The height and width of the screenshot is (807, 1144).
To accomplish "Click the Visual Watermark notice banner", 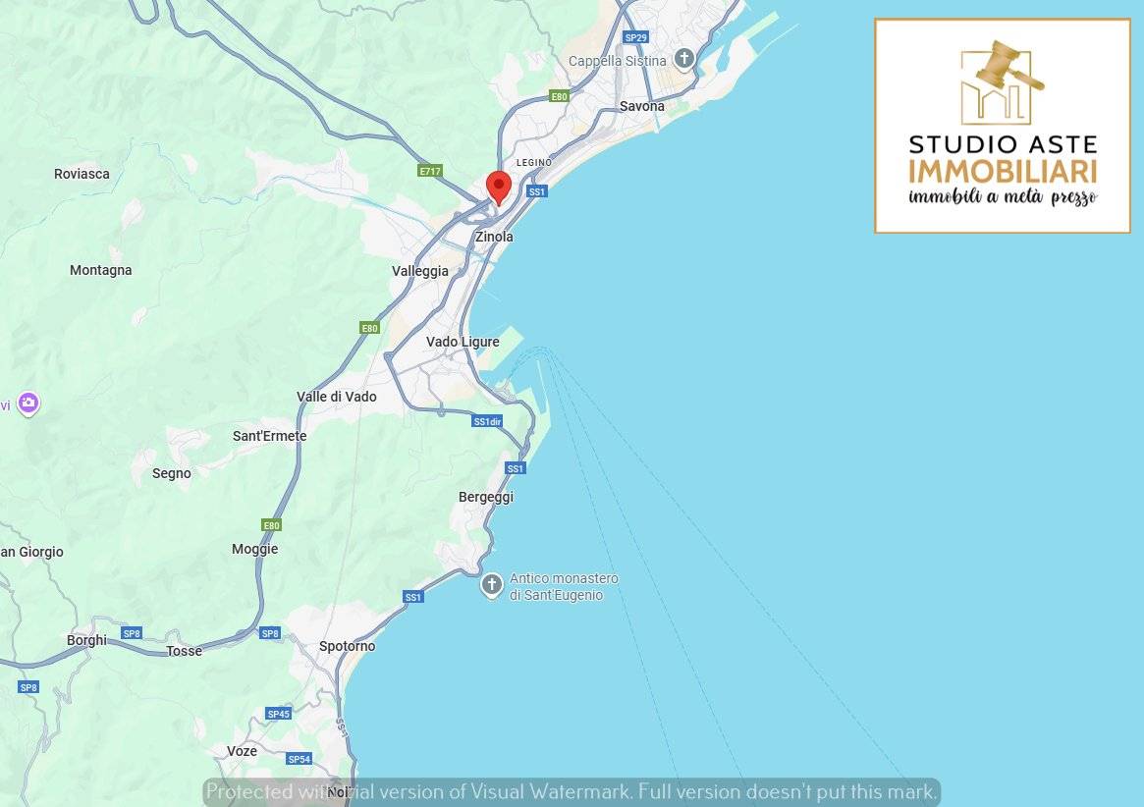I will click(572, 791).
